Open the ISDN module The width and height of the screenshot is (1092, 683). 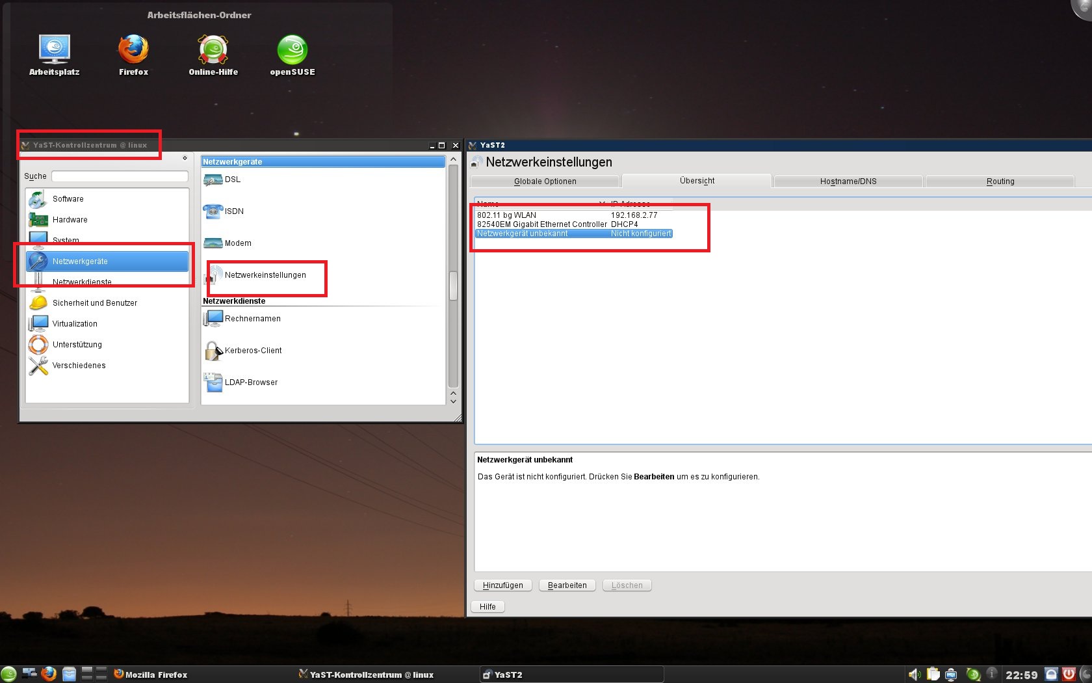(224, 211)
